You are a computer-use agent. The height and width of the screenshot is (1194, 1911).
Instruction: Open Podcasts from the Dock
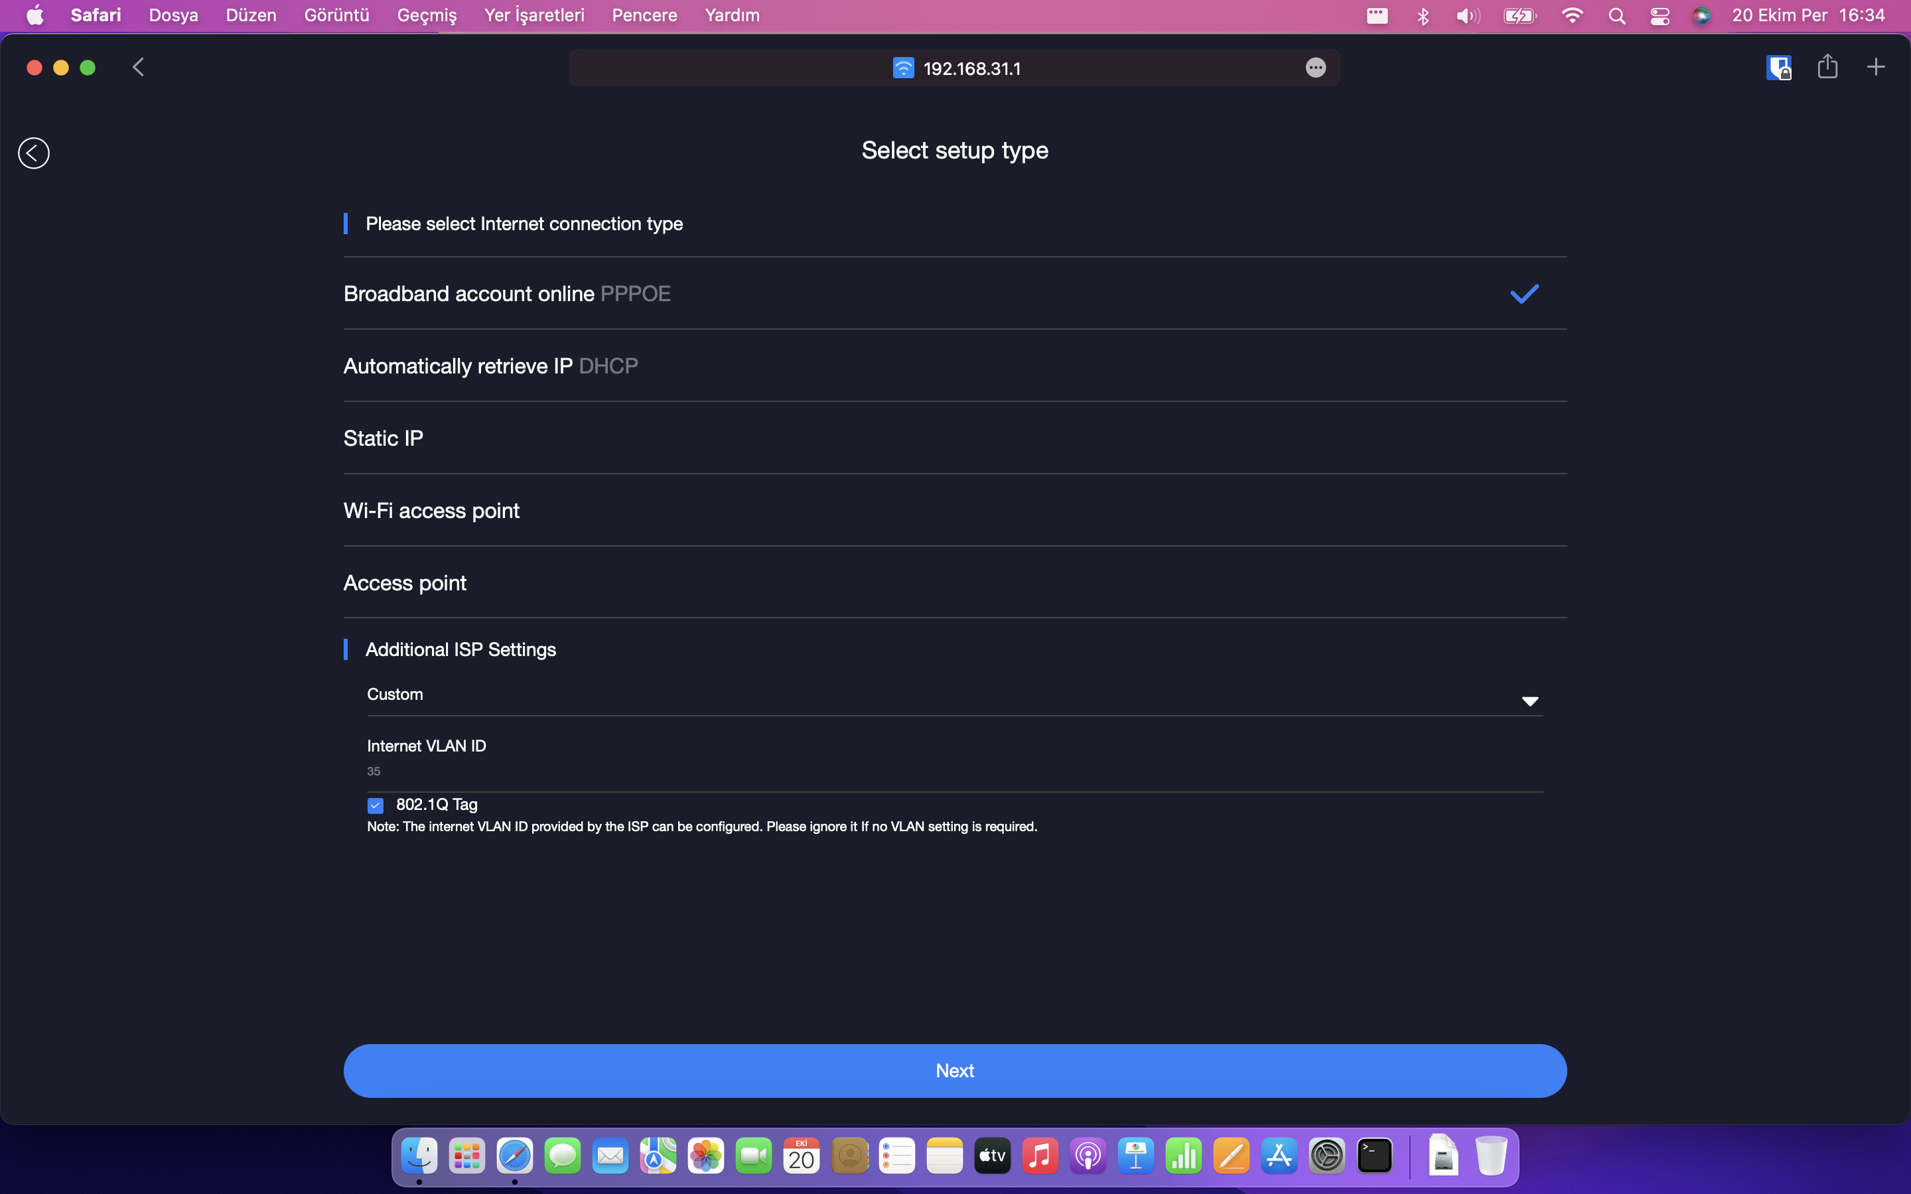1088,1157
